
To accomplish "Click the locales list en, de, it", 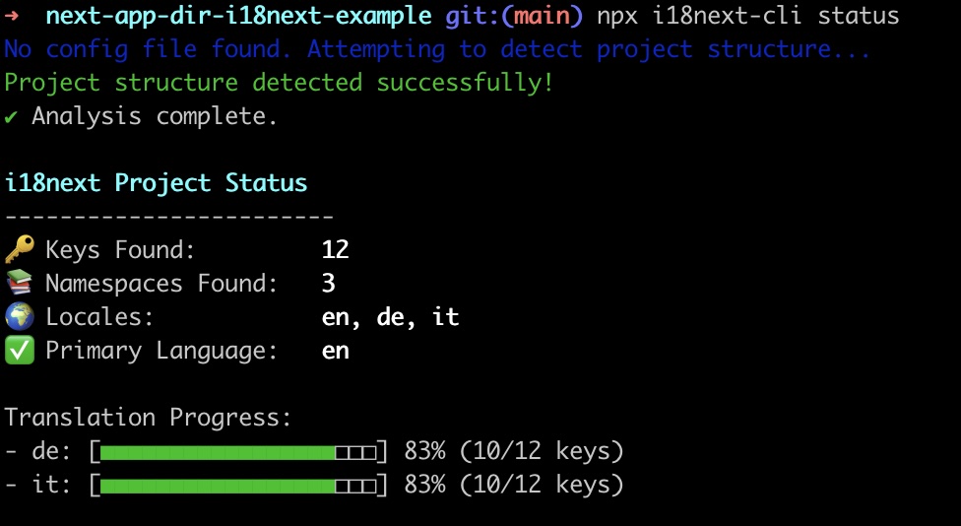I will pos(390,317).
